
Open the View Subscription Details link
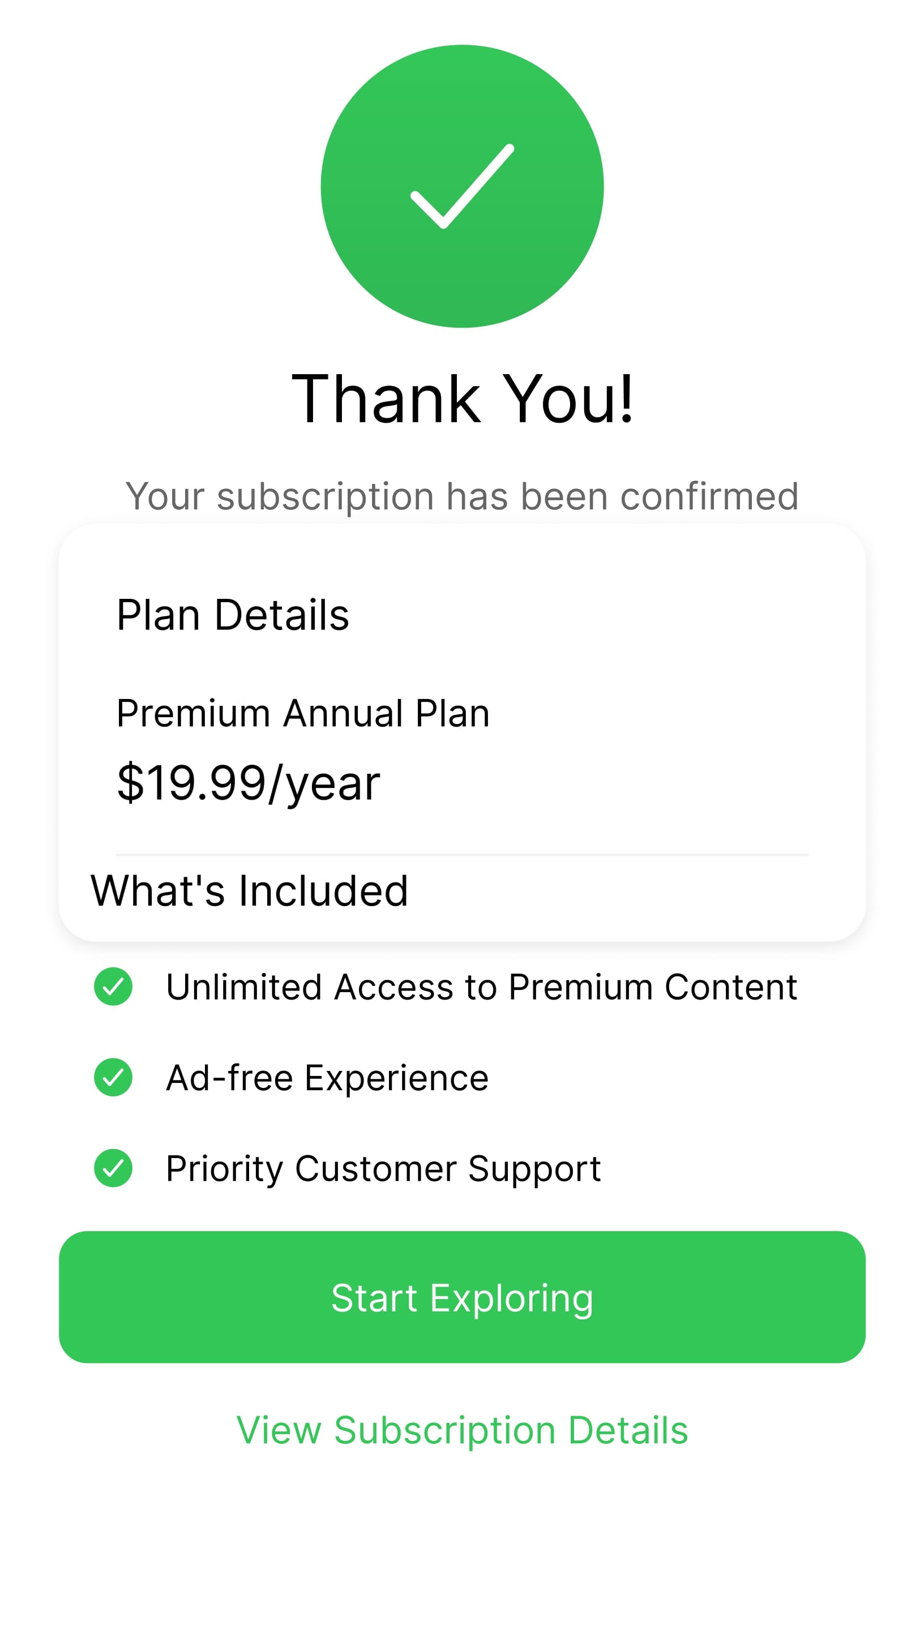click(462, 1430)
